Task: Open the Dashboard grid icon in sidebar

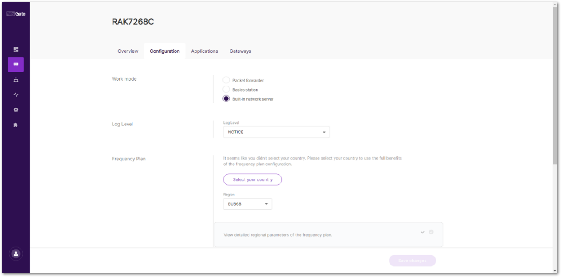Action: 16,50
